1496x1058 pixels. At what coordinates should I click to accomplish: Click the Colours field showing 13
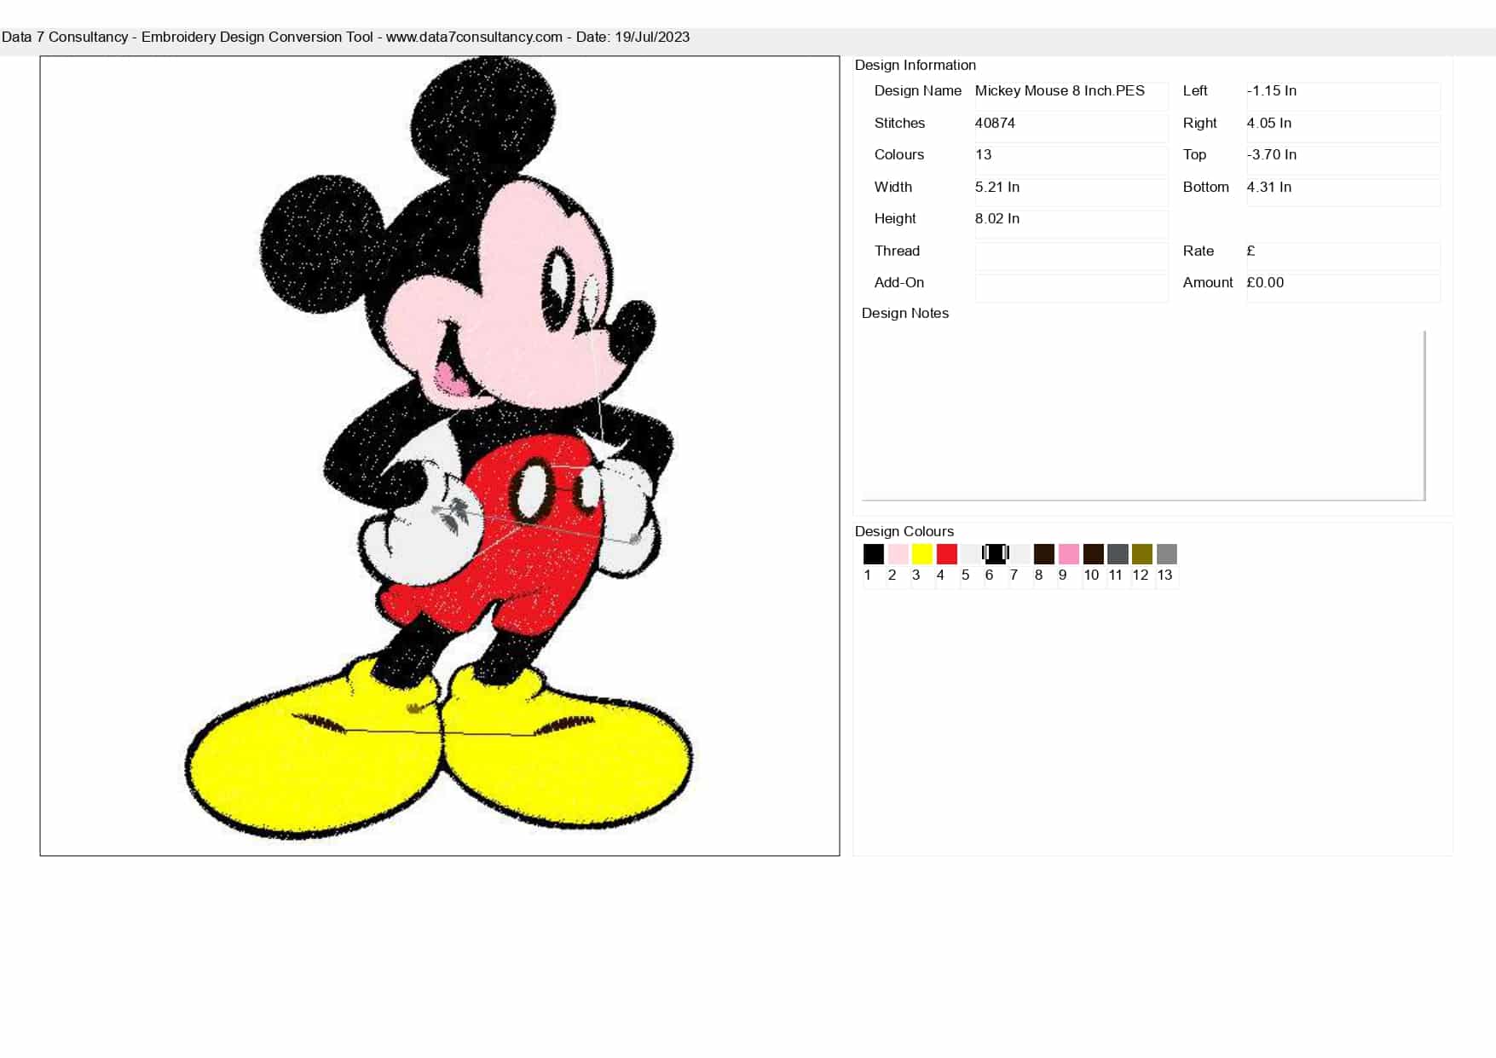pos(1071,160)
